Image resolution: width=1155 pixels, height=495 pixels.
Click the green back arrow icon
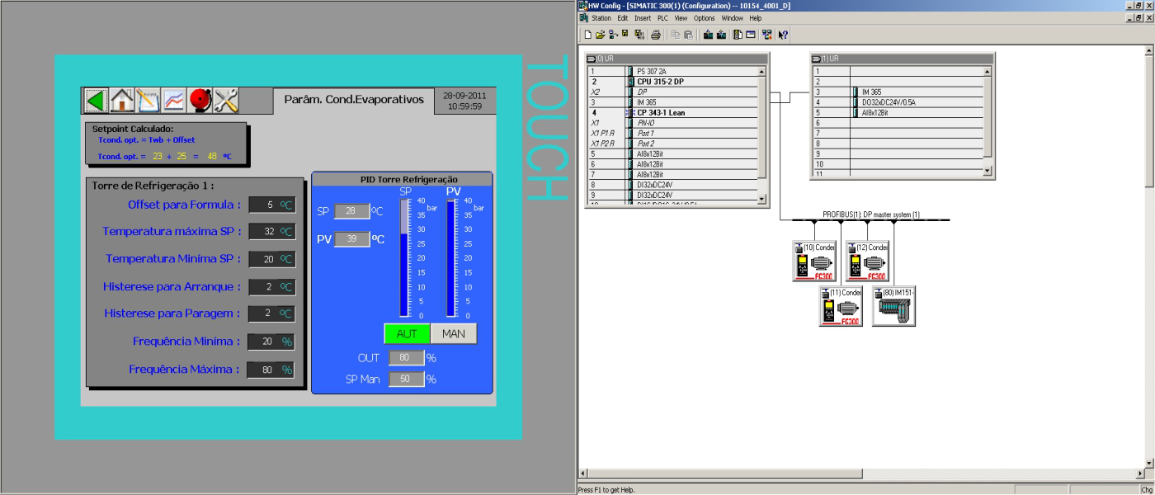[97, 101]
